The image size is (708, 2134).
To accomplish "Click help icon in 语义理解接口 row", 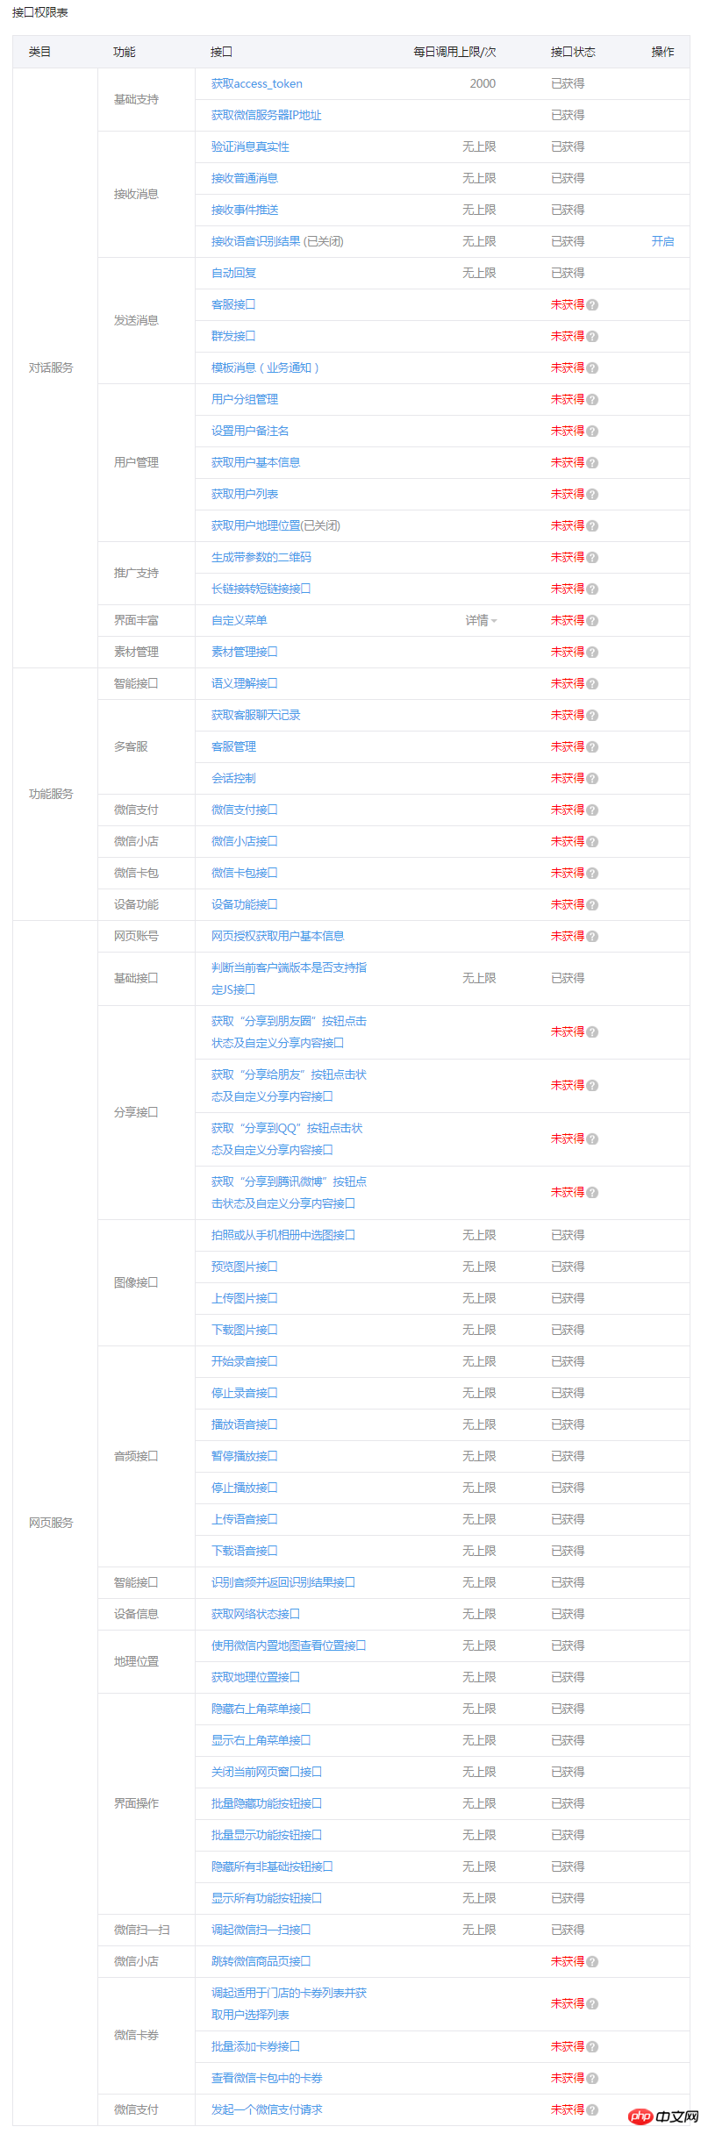I will tap(592, 684).
